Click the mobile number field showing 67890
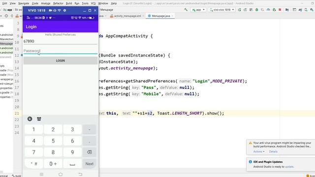Image resolution: width=315 pixels, height=177 pixels. click(60, 41)
